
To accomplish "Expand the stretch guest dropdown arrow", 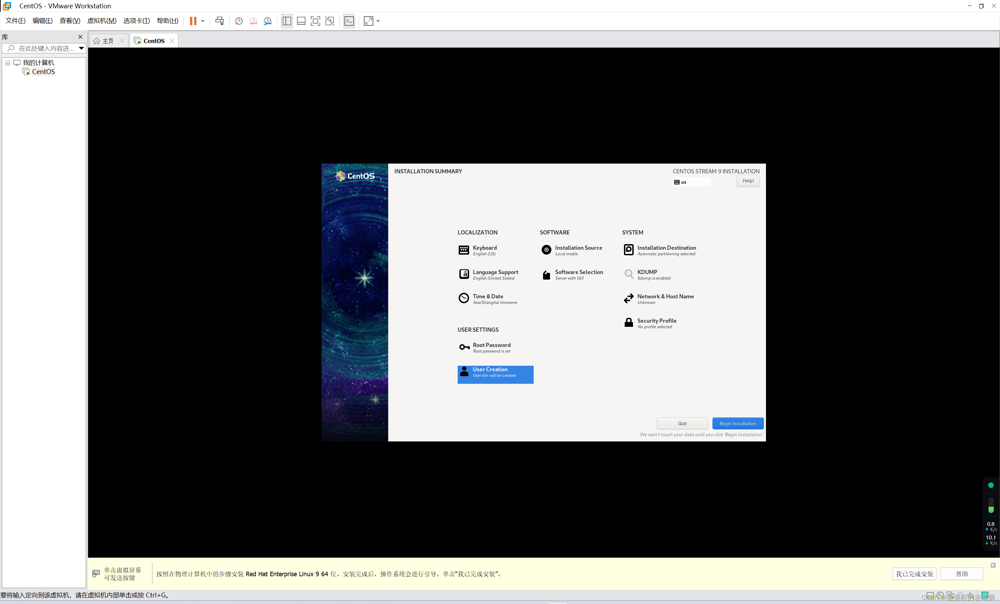I will tap(378, 21).
